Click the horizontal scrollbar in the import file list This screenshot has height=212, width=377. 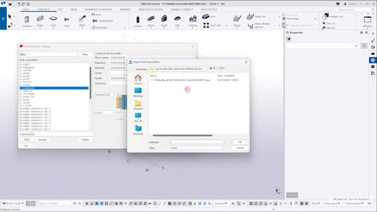click(x=182, y=136)
